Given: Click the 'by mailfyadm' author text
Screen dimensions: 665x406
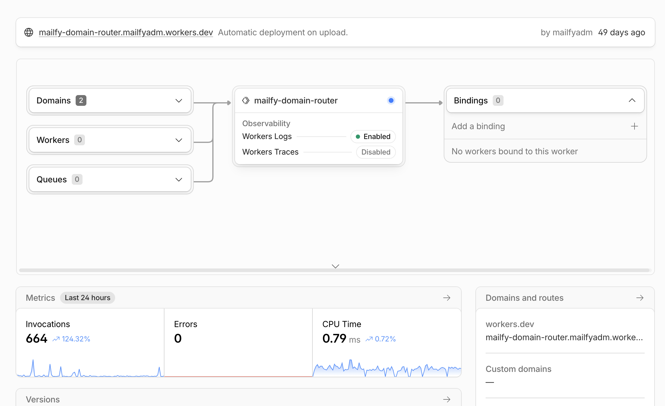Looking at the screenshot, I should [x=567, y=32].
